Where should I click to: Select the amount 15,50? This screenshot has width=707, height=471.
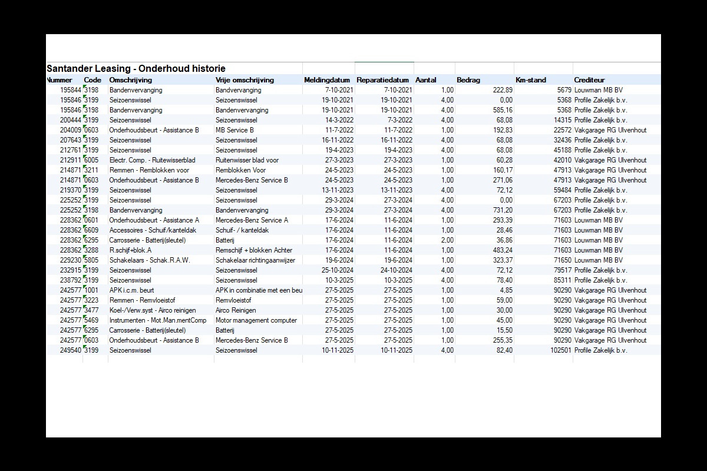(504, 330)
